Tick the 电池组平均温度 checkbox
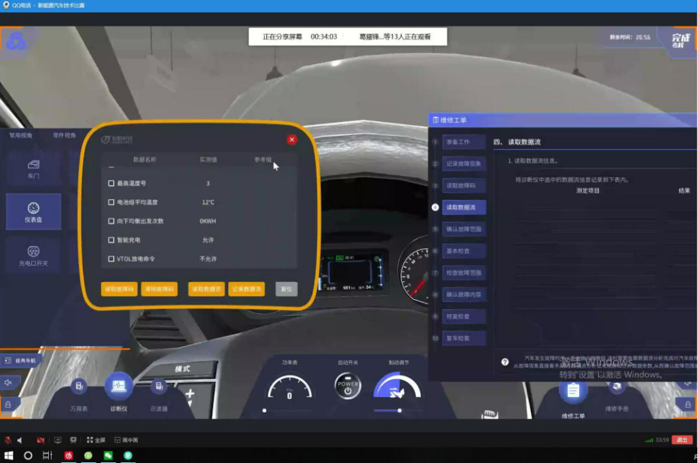 [x=111, y=202]
